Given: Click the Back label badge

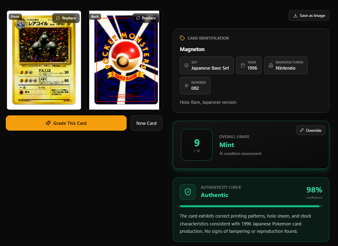Looking at the screenshot, I should 95,16.
